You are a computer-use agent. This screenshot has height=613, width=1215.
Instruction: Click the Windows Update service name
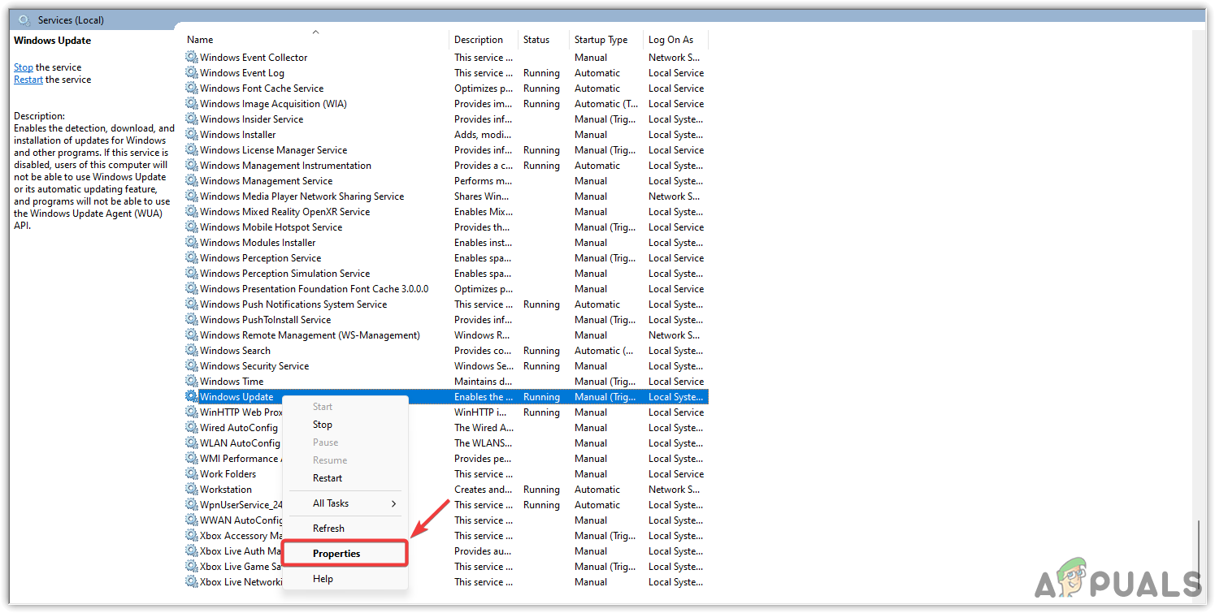236,397
